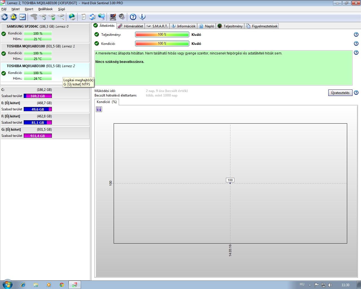Viewport: 361px width, 289px height.
Task: Select the C: logical drive entry
Action: coord(45,93)
